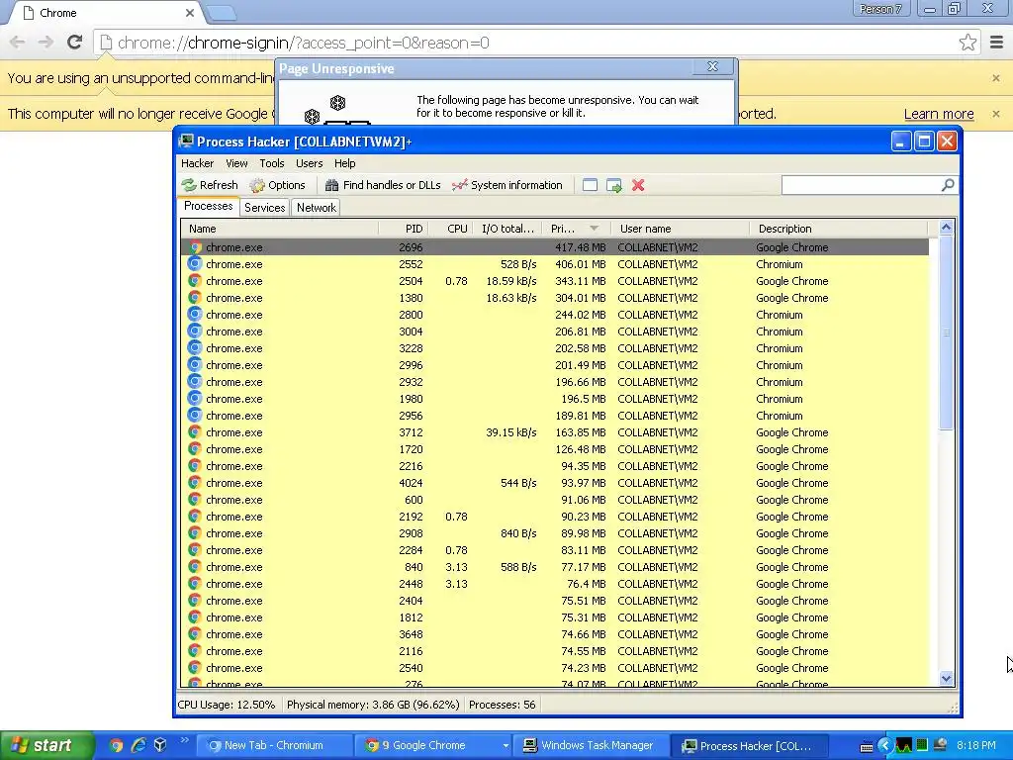
Task: Click Chromium icon of process PID 3004
Action: pos(195,332)
